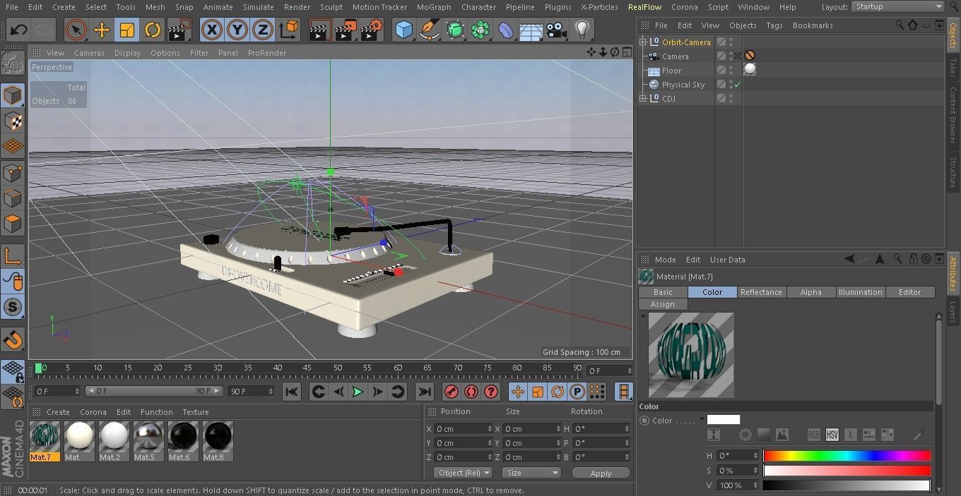961x496 pixels.
Task: Switch to Polygons mode icon
Action: [13, 224]
